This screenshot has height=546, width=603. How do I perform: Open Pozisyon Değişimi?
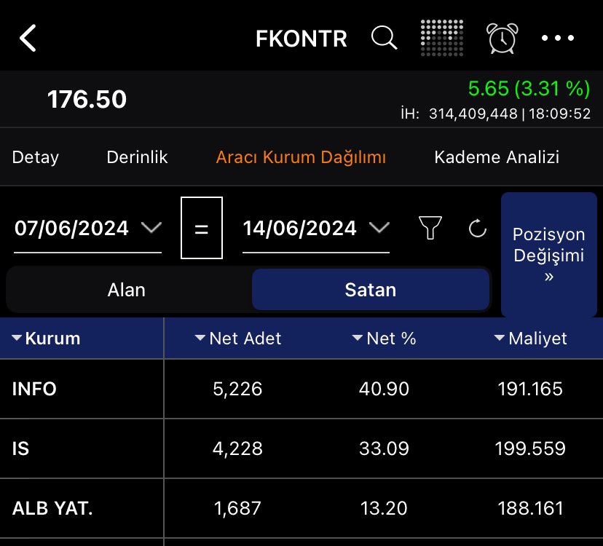click(548, 253)
